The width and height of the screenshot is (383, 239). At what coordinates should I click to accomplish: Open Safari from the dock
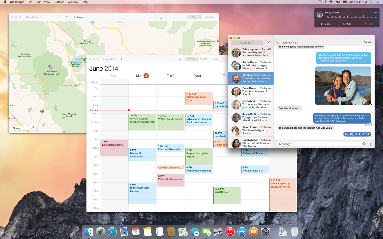(112, 232)
